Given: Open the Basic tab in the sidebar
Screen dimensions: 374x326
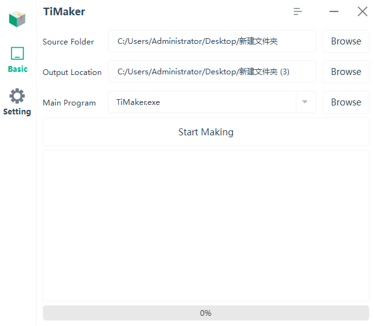Looking at the screenshot, I should (17, 60).
